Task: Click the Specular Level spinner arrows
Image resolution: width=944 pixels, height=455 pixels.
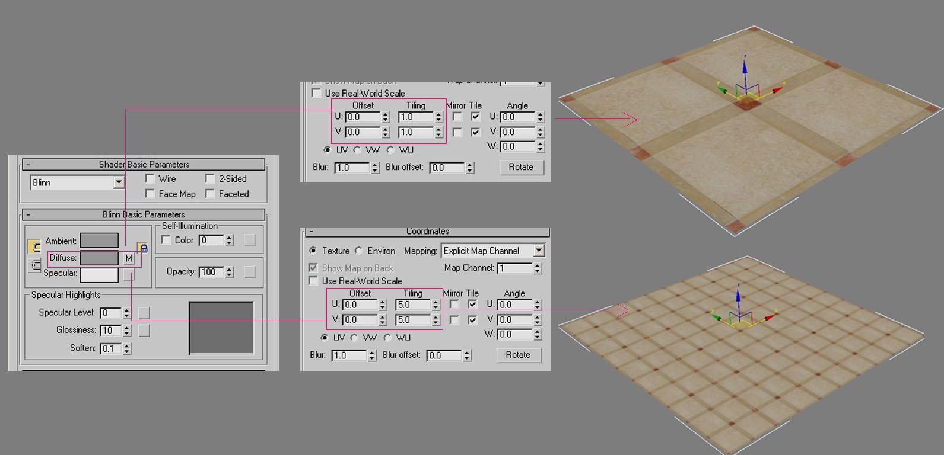Action: tap(126, 313)
